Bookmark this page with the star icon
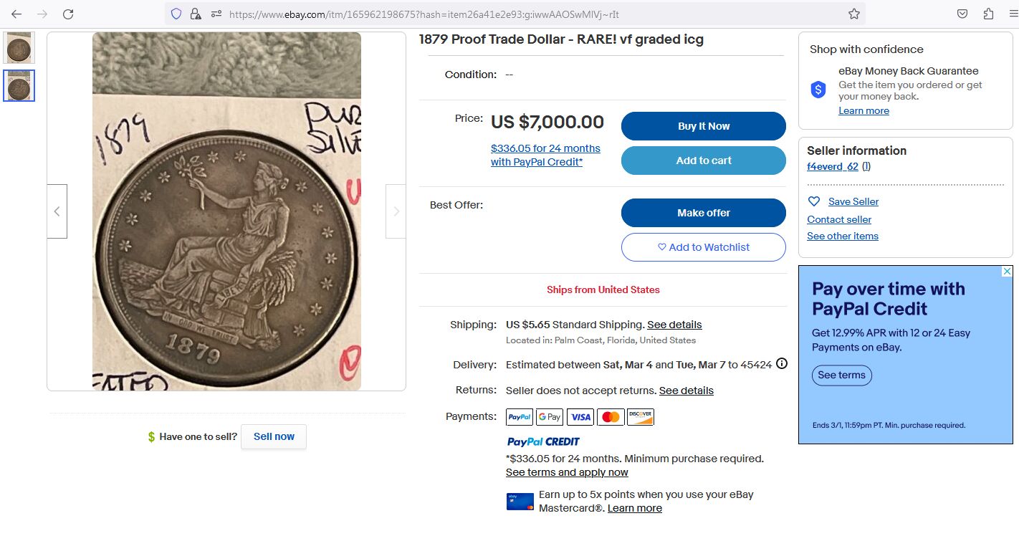The width and height of the screenshot is (1019, 536). 853,14
